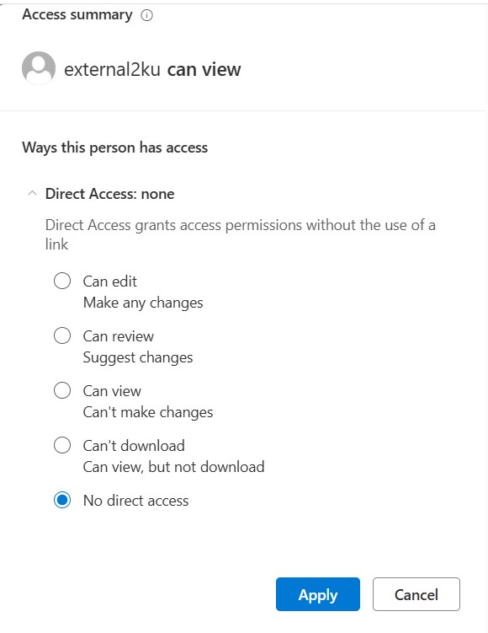Screen dimensions: 488x633
Task: Click the 'Can't make changes' text
Action: pos(148,412)
